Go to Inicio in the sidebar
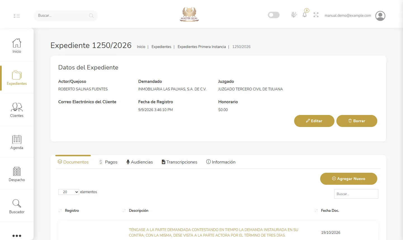Viewport: 403px width, 240px height. click(17, 45)
